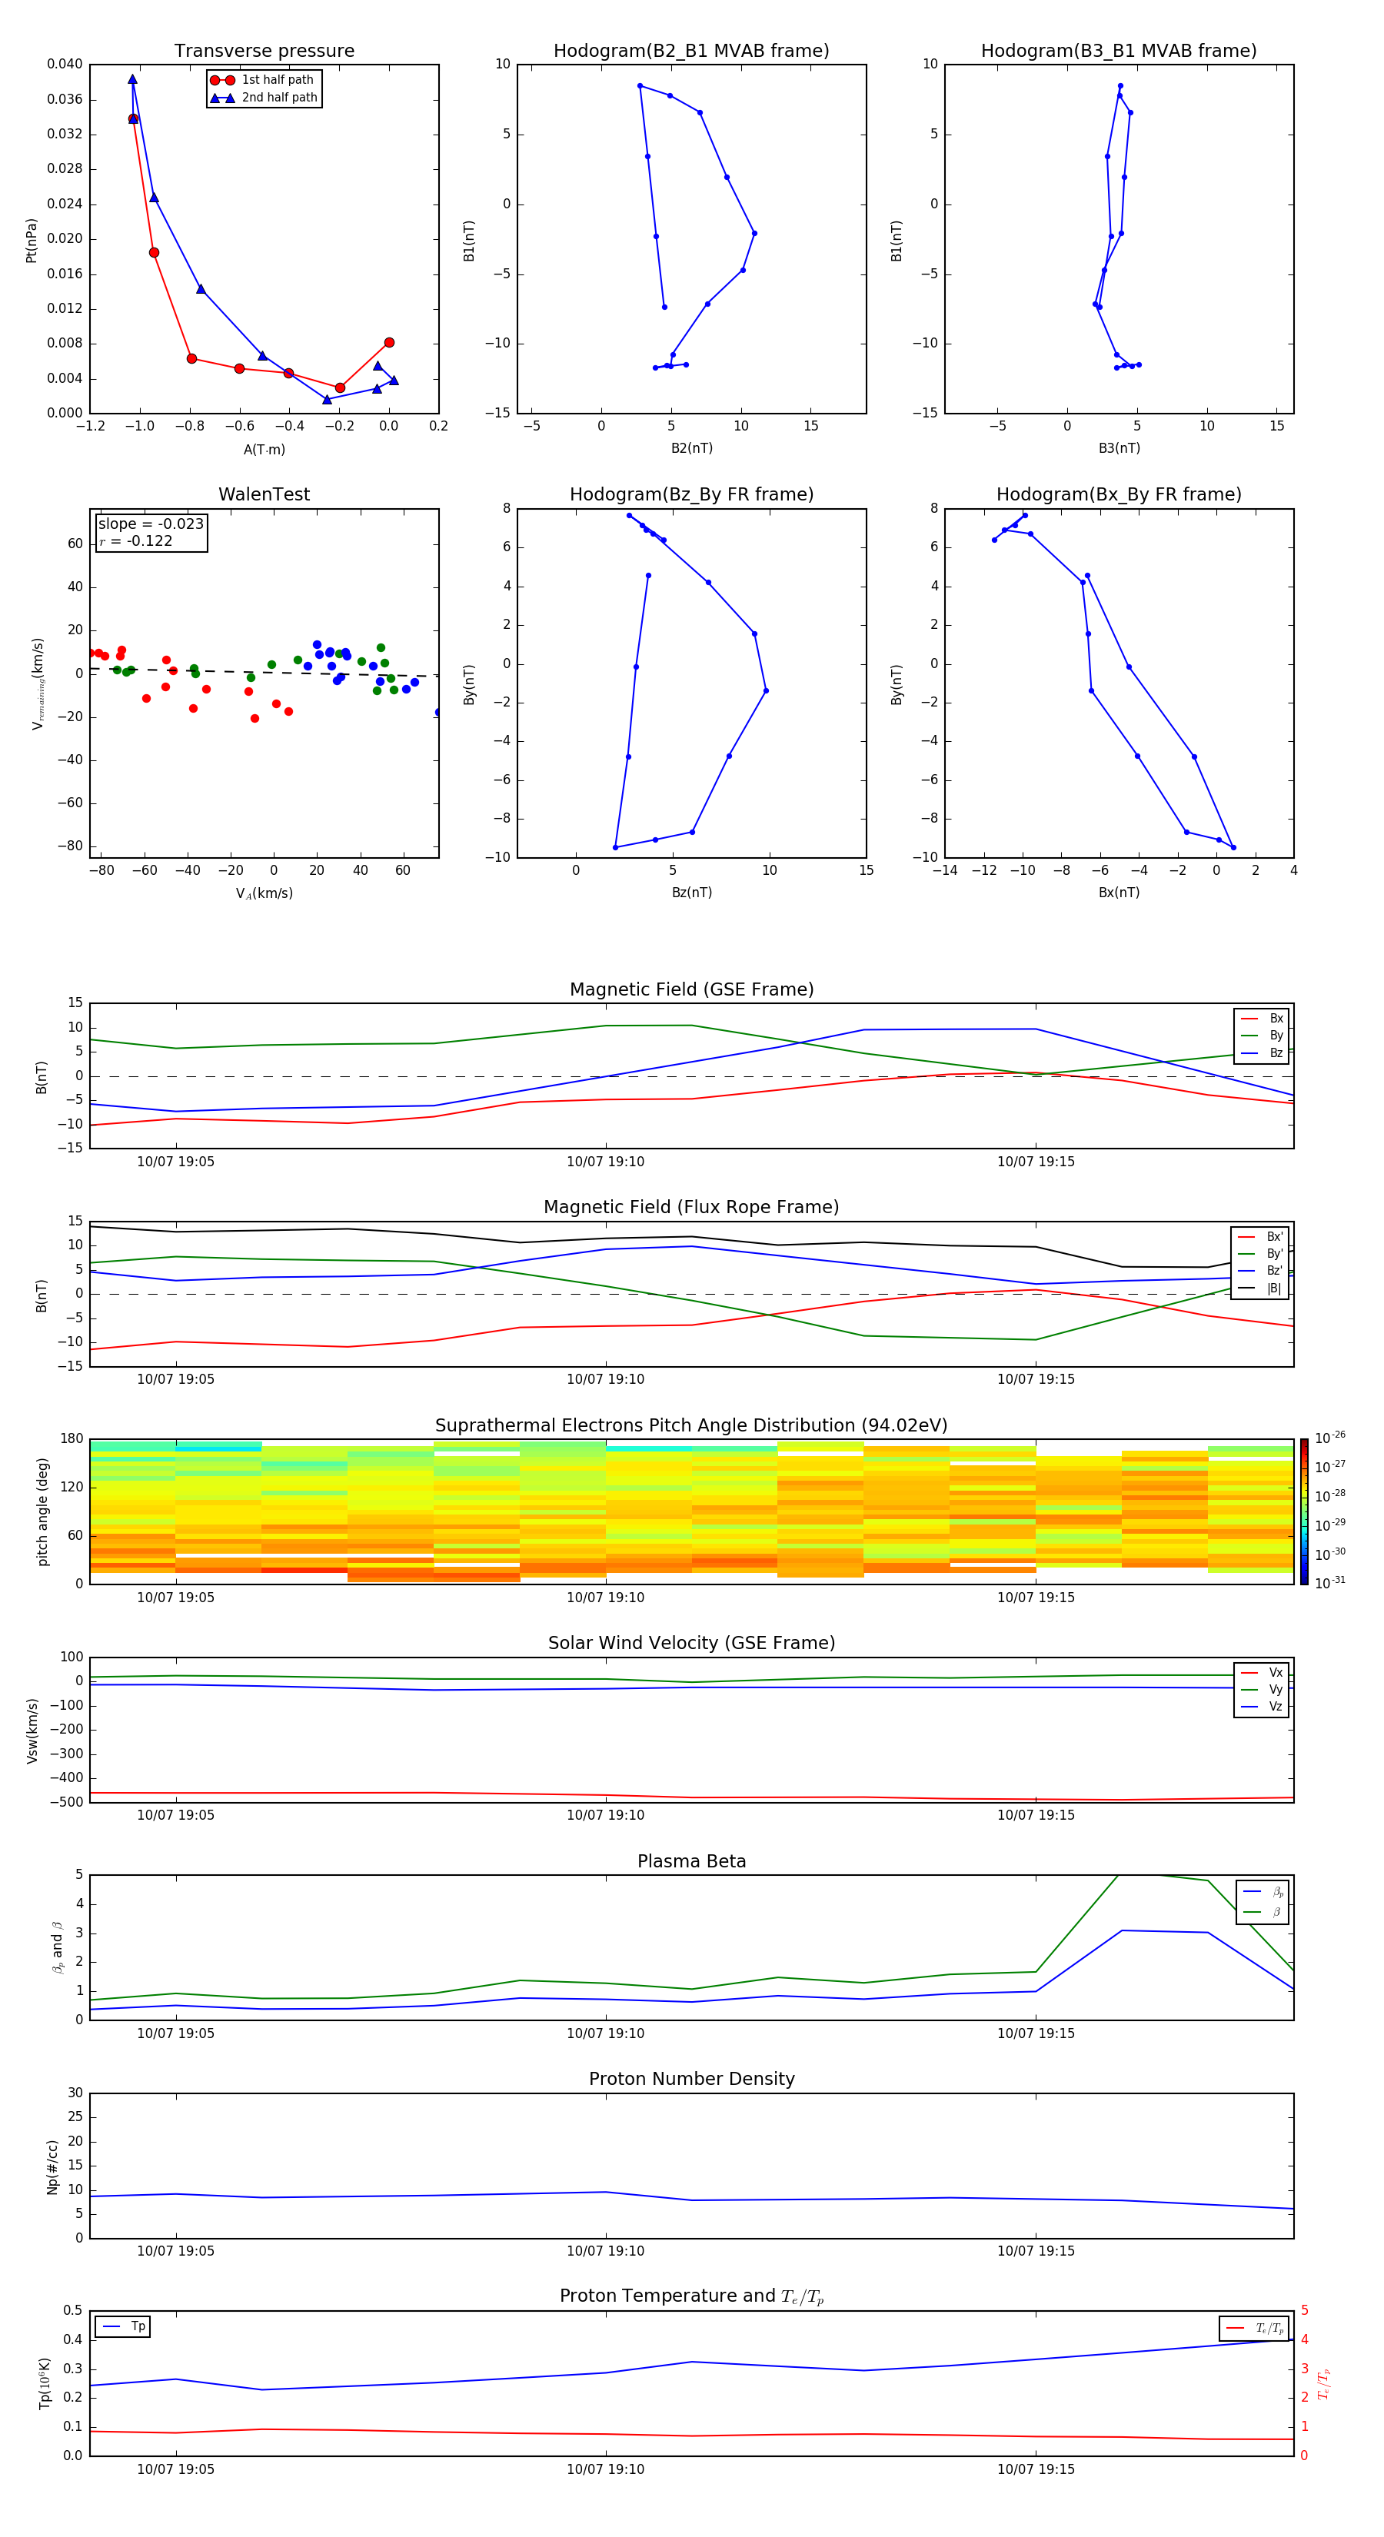1384x2537 pixels.
Task: Click the "Proton Temperature and Te/Tp" title
Action: click(x=691, y=2296)
